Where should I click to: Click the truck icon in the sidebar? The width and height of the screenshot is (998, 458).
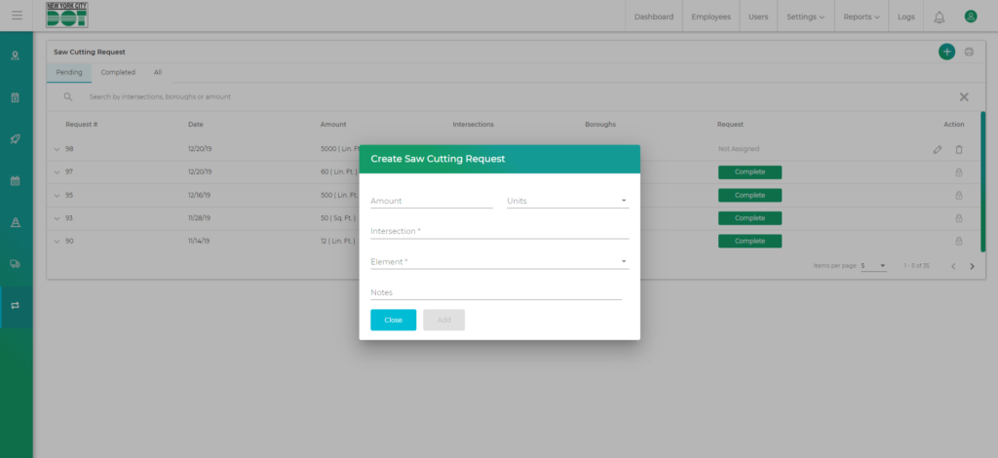click(x=16, y=263)
